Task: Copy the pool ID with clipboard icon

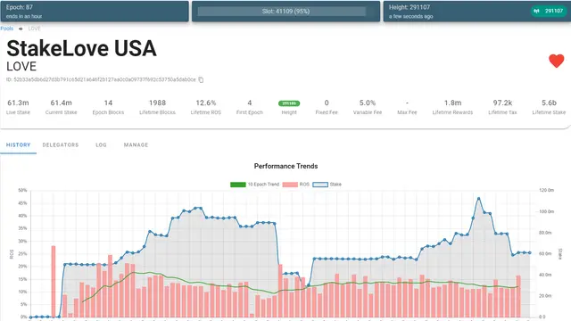Action: point(201,79)
